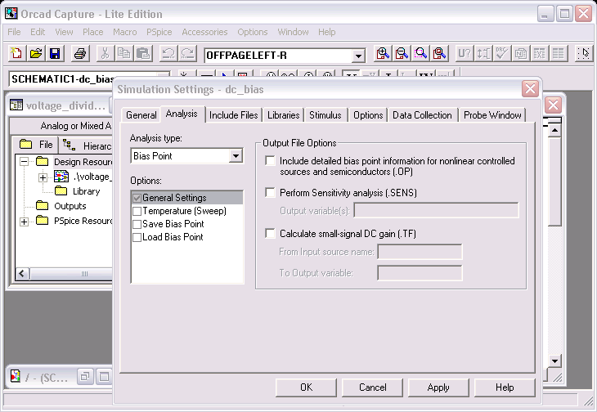Create a new document with toolbar icon
Viewport: 597px width, 412px height.
[16, 54]
